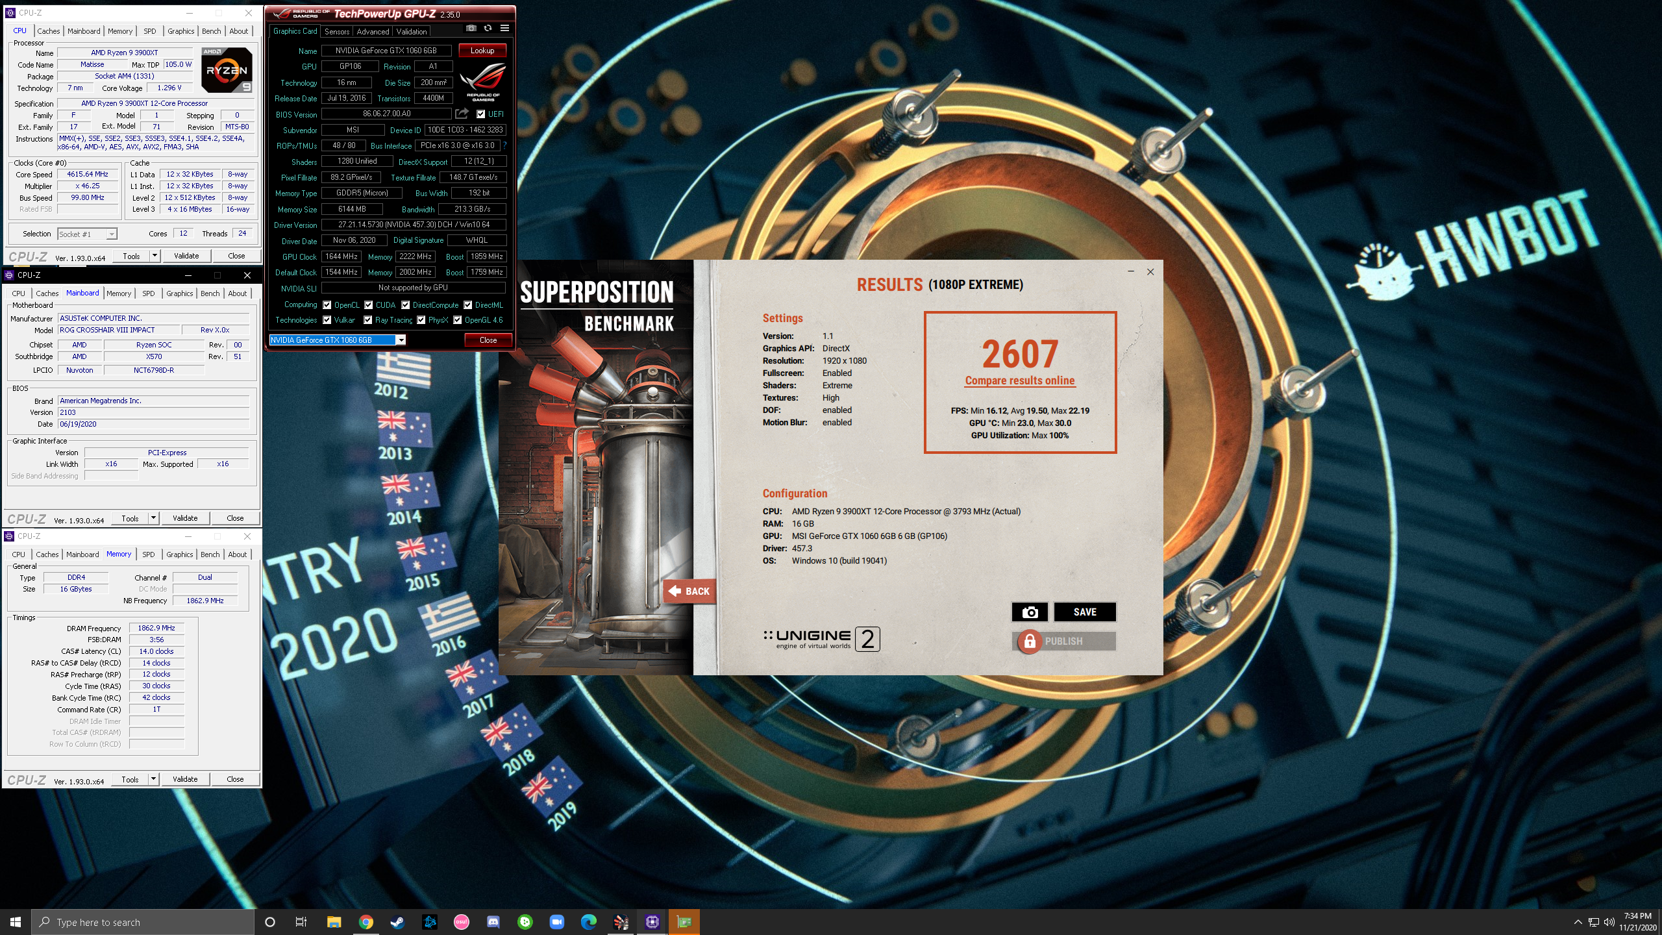Open the volume control in the system tray
Viewport: 1662px width, 935px height.
click(1609, 922)
